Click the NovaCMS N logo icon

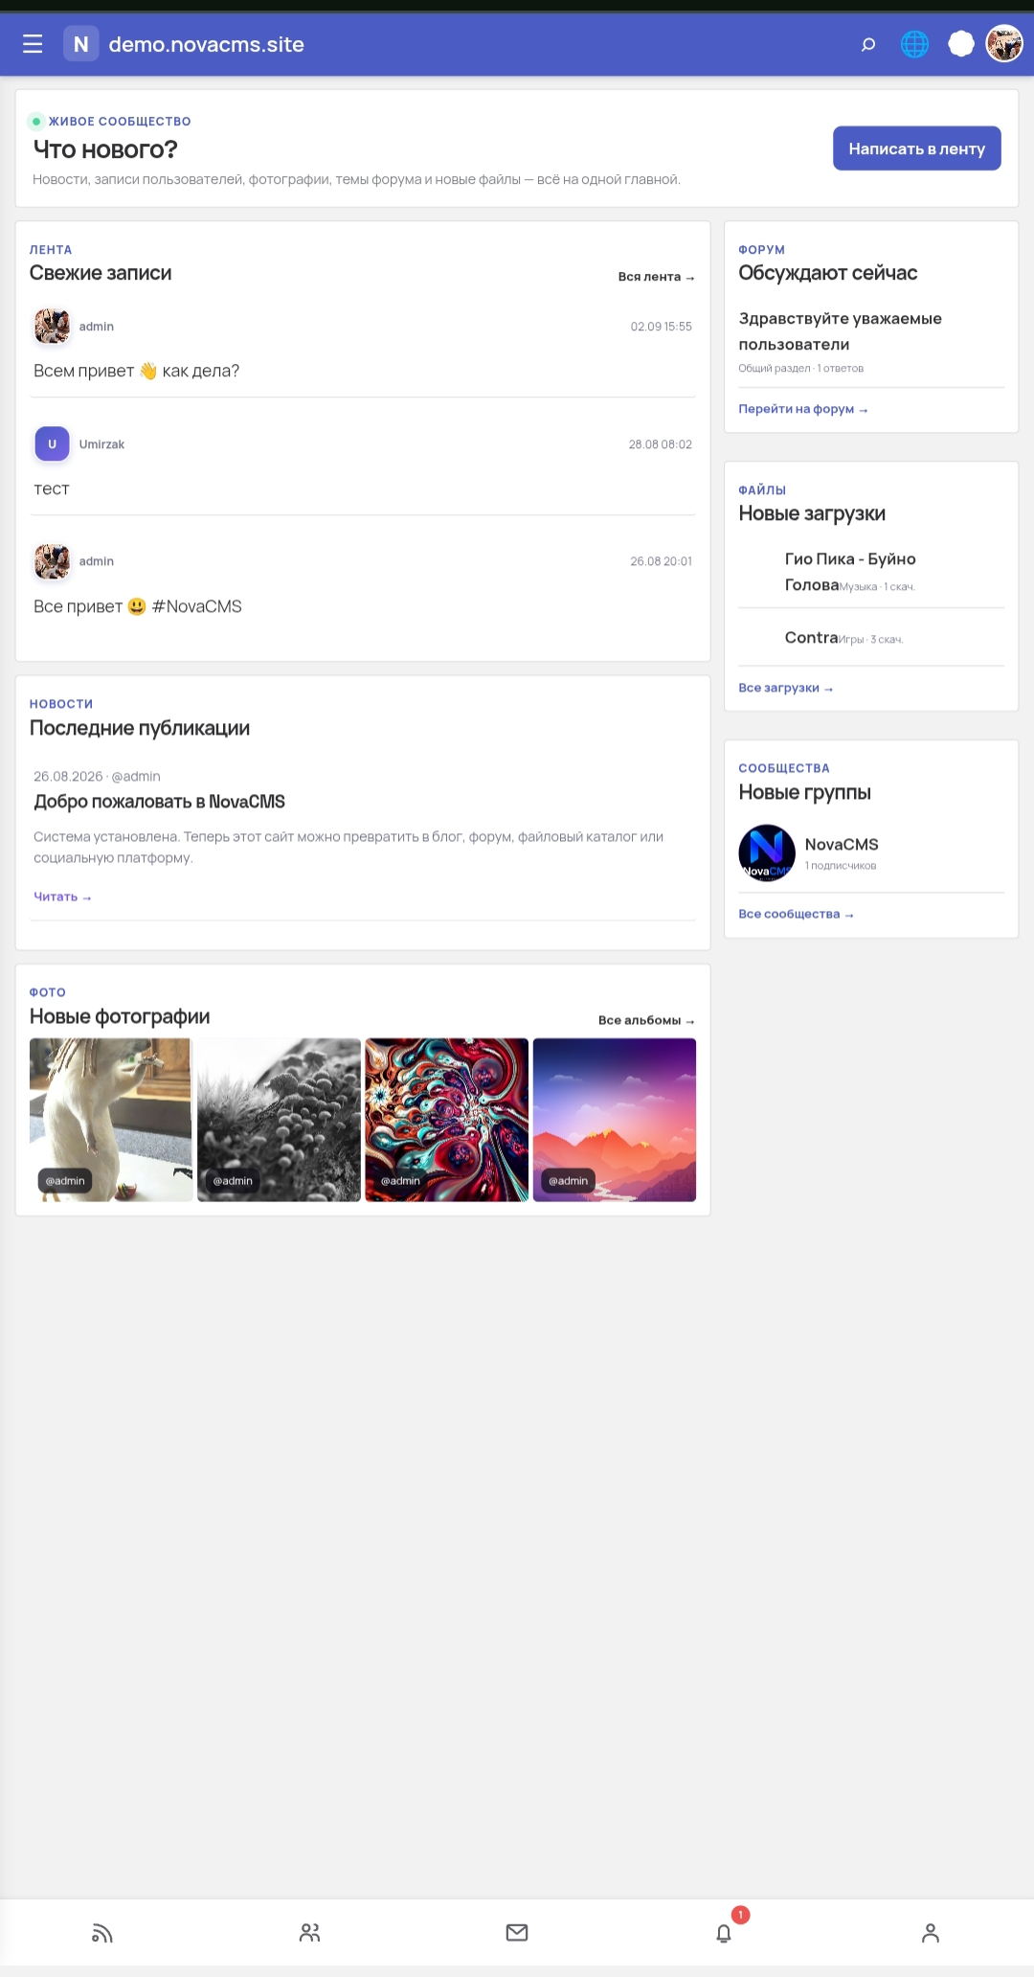81,44
